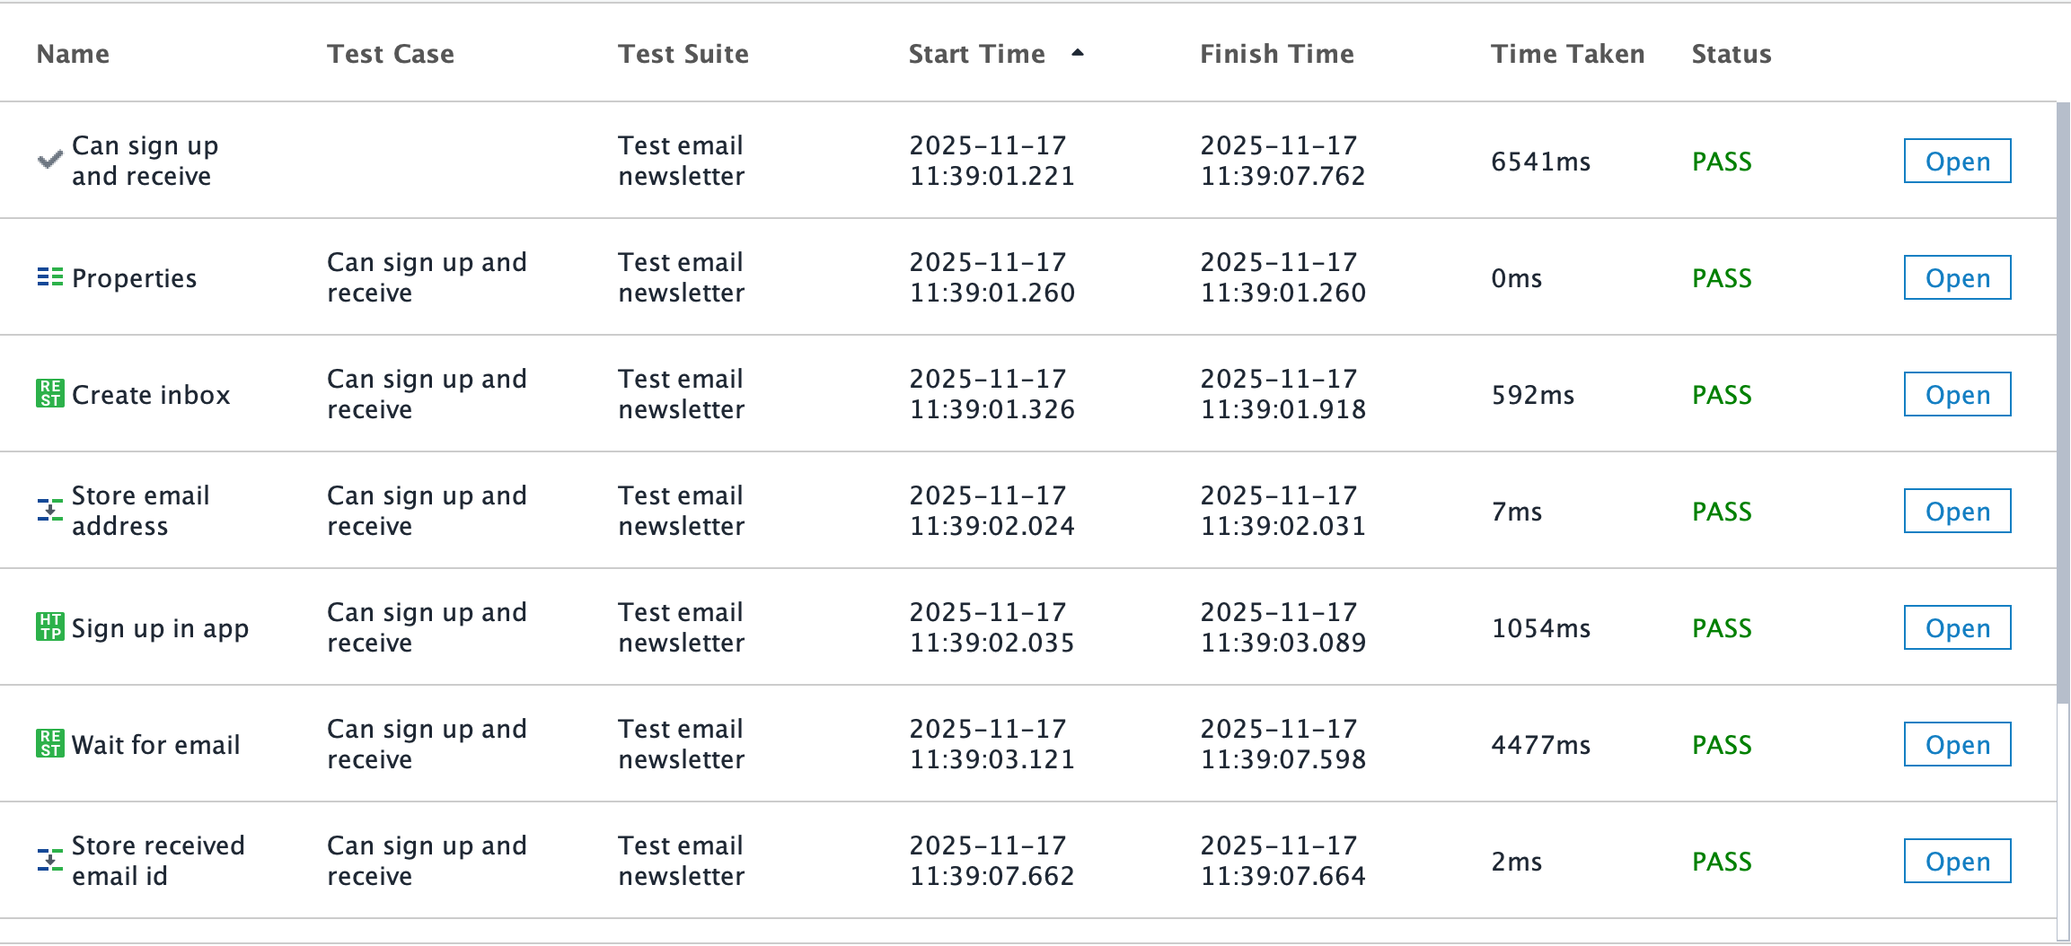This screenshot has width=2071, height=946.
Task: Sort by the Name column header
Action: coord(73,54)
